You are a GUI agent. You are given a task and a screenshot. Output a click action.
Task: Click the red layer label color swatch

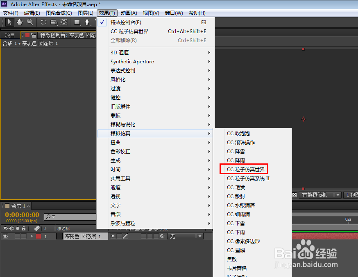coord(39,236)
